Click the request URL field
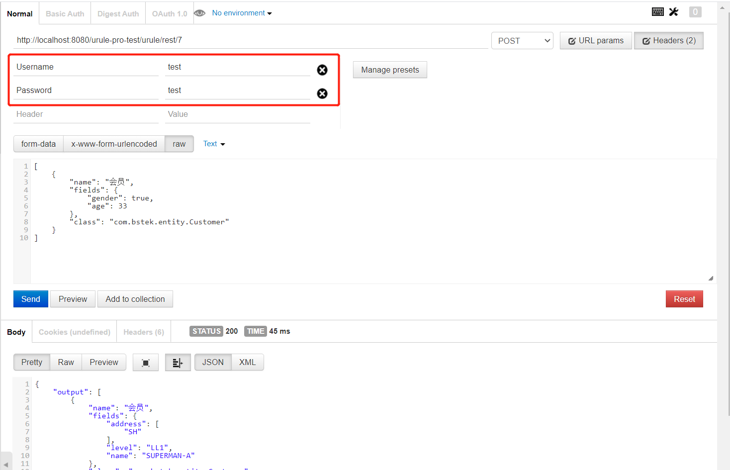This screenshot has width=730, height=470. click(249, 40)
